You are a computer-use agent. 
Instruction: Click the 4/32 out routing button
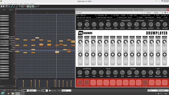[x=156, y=13]
